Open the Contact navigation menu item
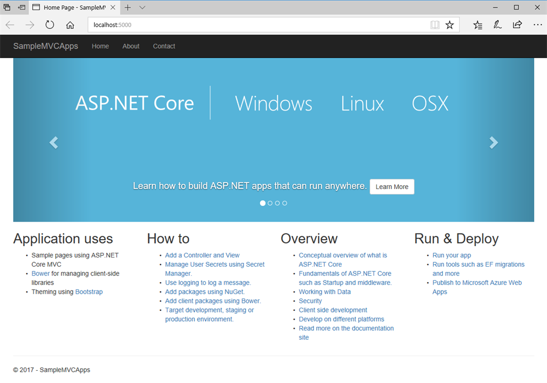547x383 pixels. click(164, 46)
